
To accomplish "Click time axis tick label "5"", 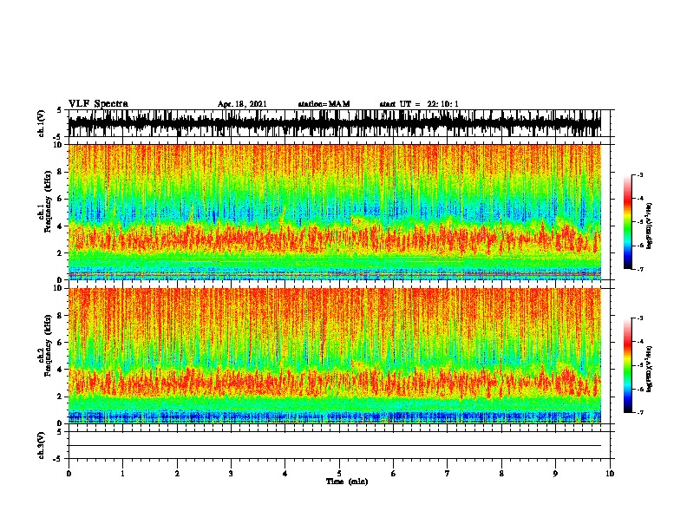I will coord(339,474).
